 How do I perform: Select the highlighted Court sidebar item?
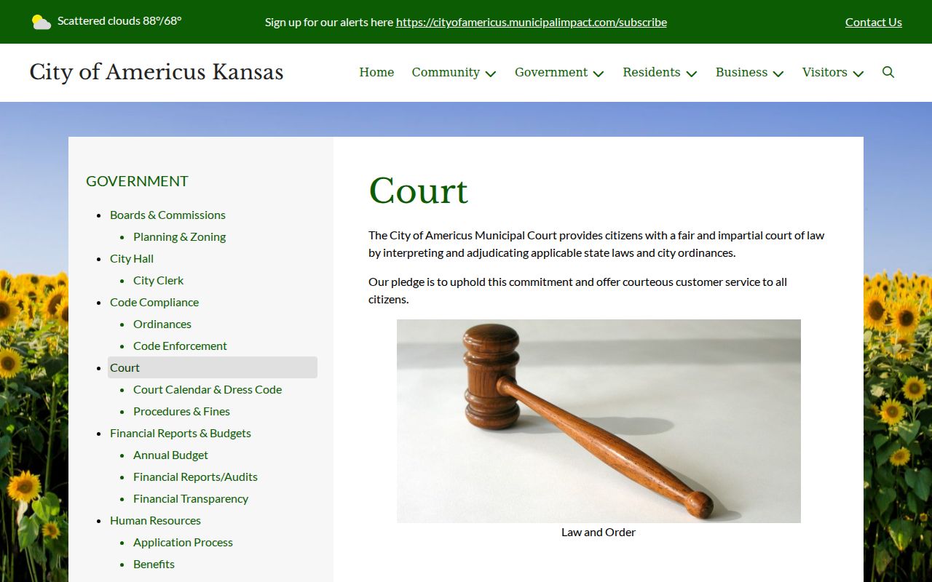pyautogui.click(x=213, y=367)
